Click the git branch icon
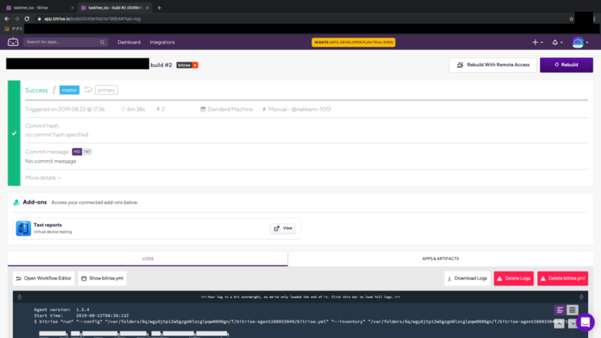 pyautogui.click(x=54, y=90)
